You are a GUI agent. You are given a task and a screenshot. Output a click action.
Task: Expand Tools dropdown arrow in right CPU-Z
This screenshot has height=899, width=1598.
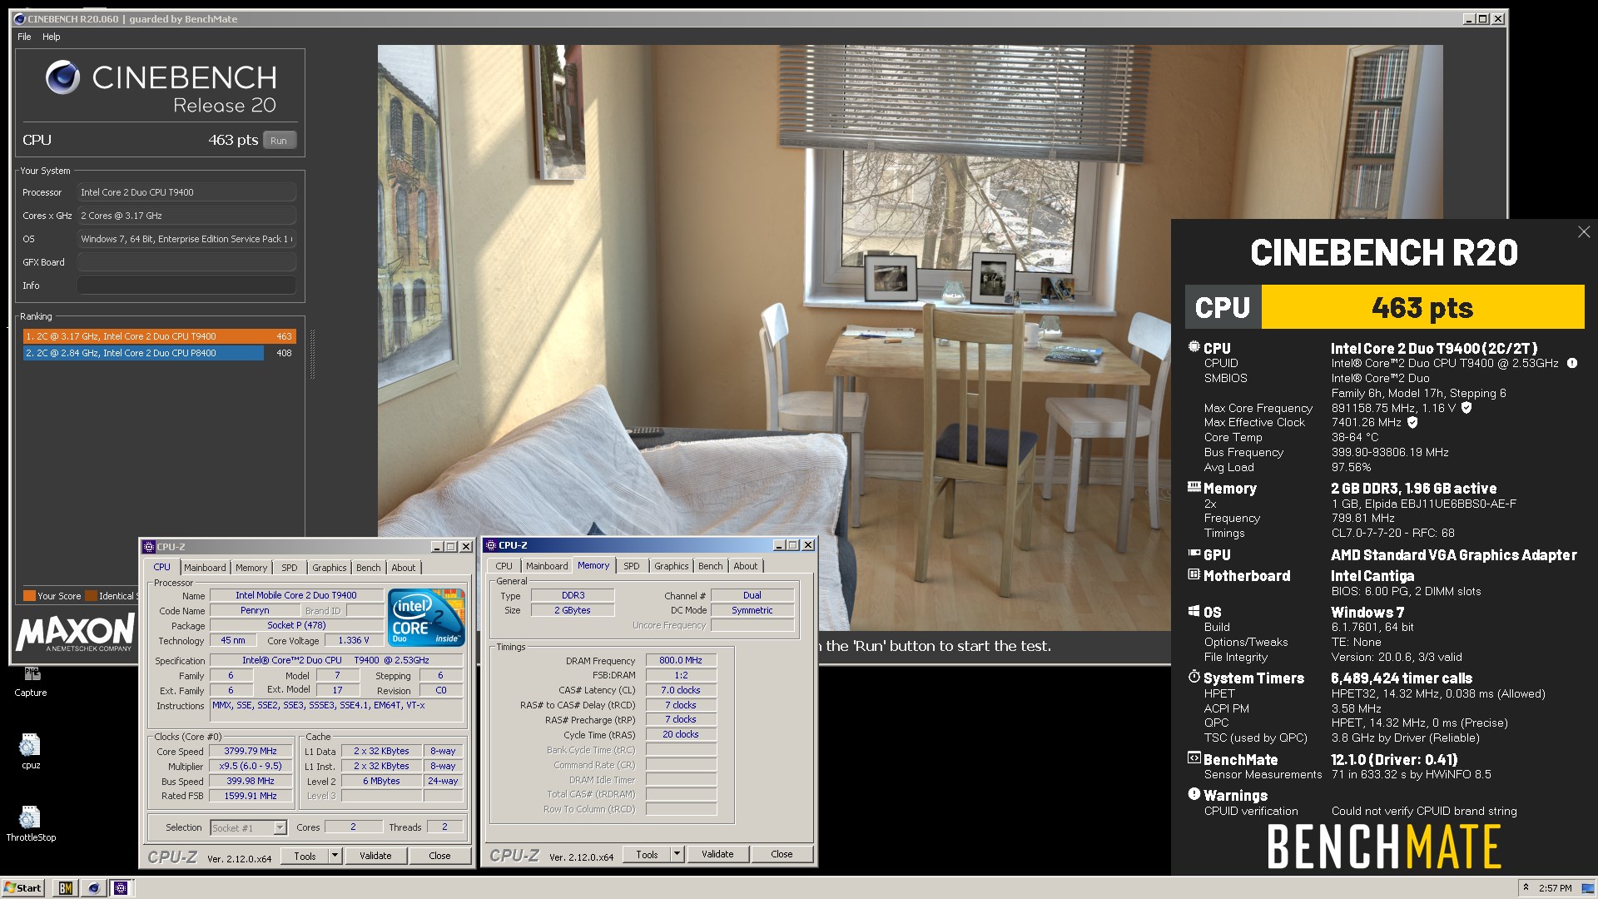[677, 854]
